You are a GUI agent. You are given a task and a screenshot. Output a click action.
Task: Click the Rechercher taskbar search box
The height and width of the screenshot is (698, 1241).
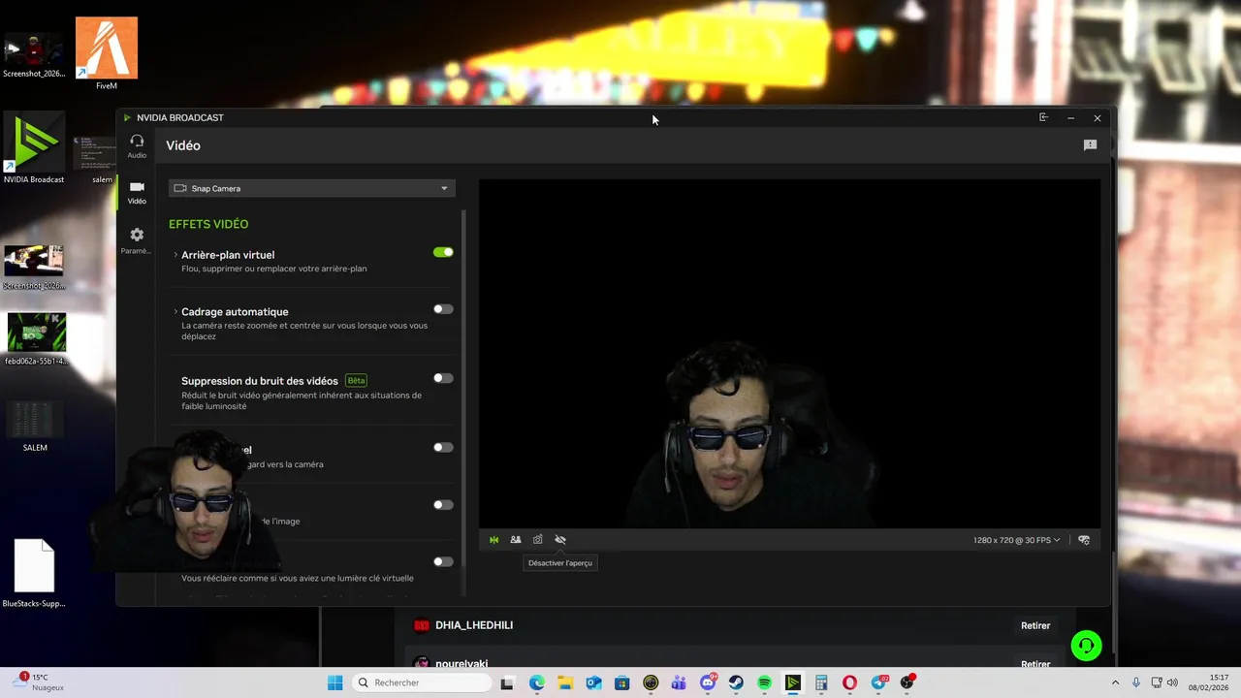tap(422, 682)
